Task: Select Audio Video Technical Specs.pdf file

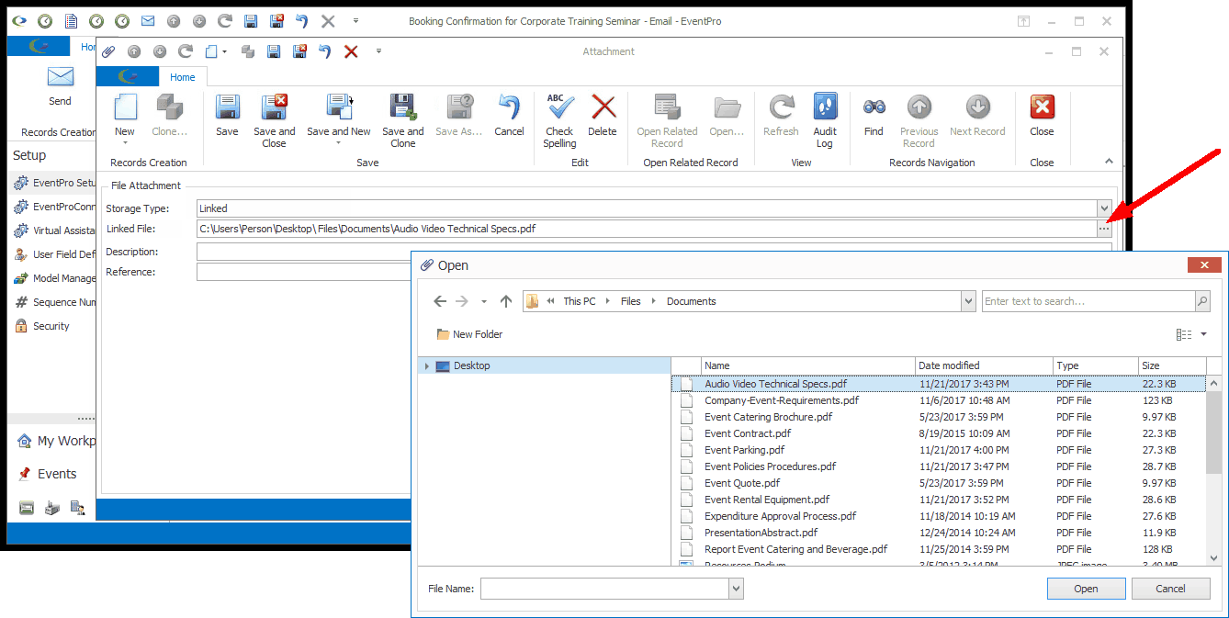Action: point(938,384)
